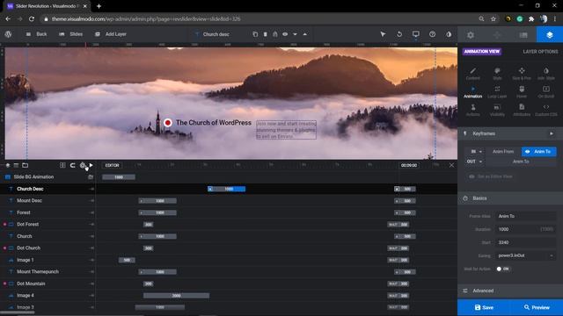The width and height of the screenshot is (563, 316).
Task: Edit the Duration field showing 1000
Action: click(x=525, y=229)
